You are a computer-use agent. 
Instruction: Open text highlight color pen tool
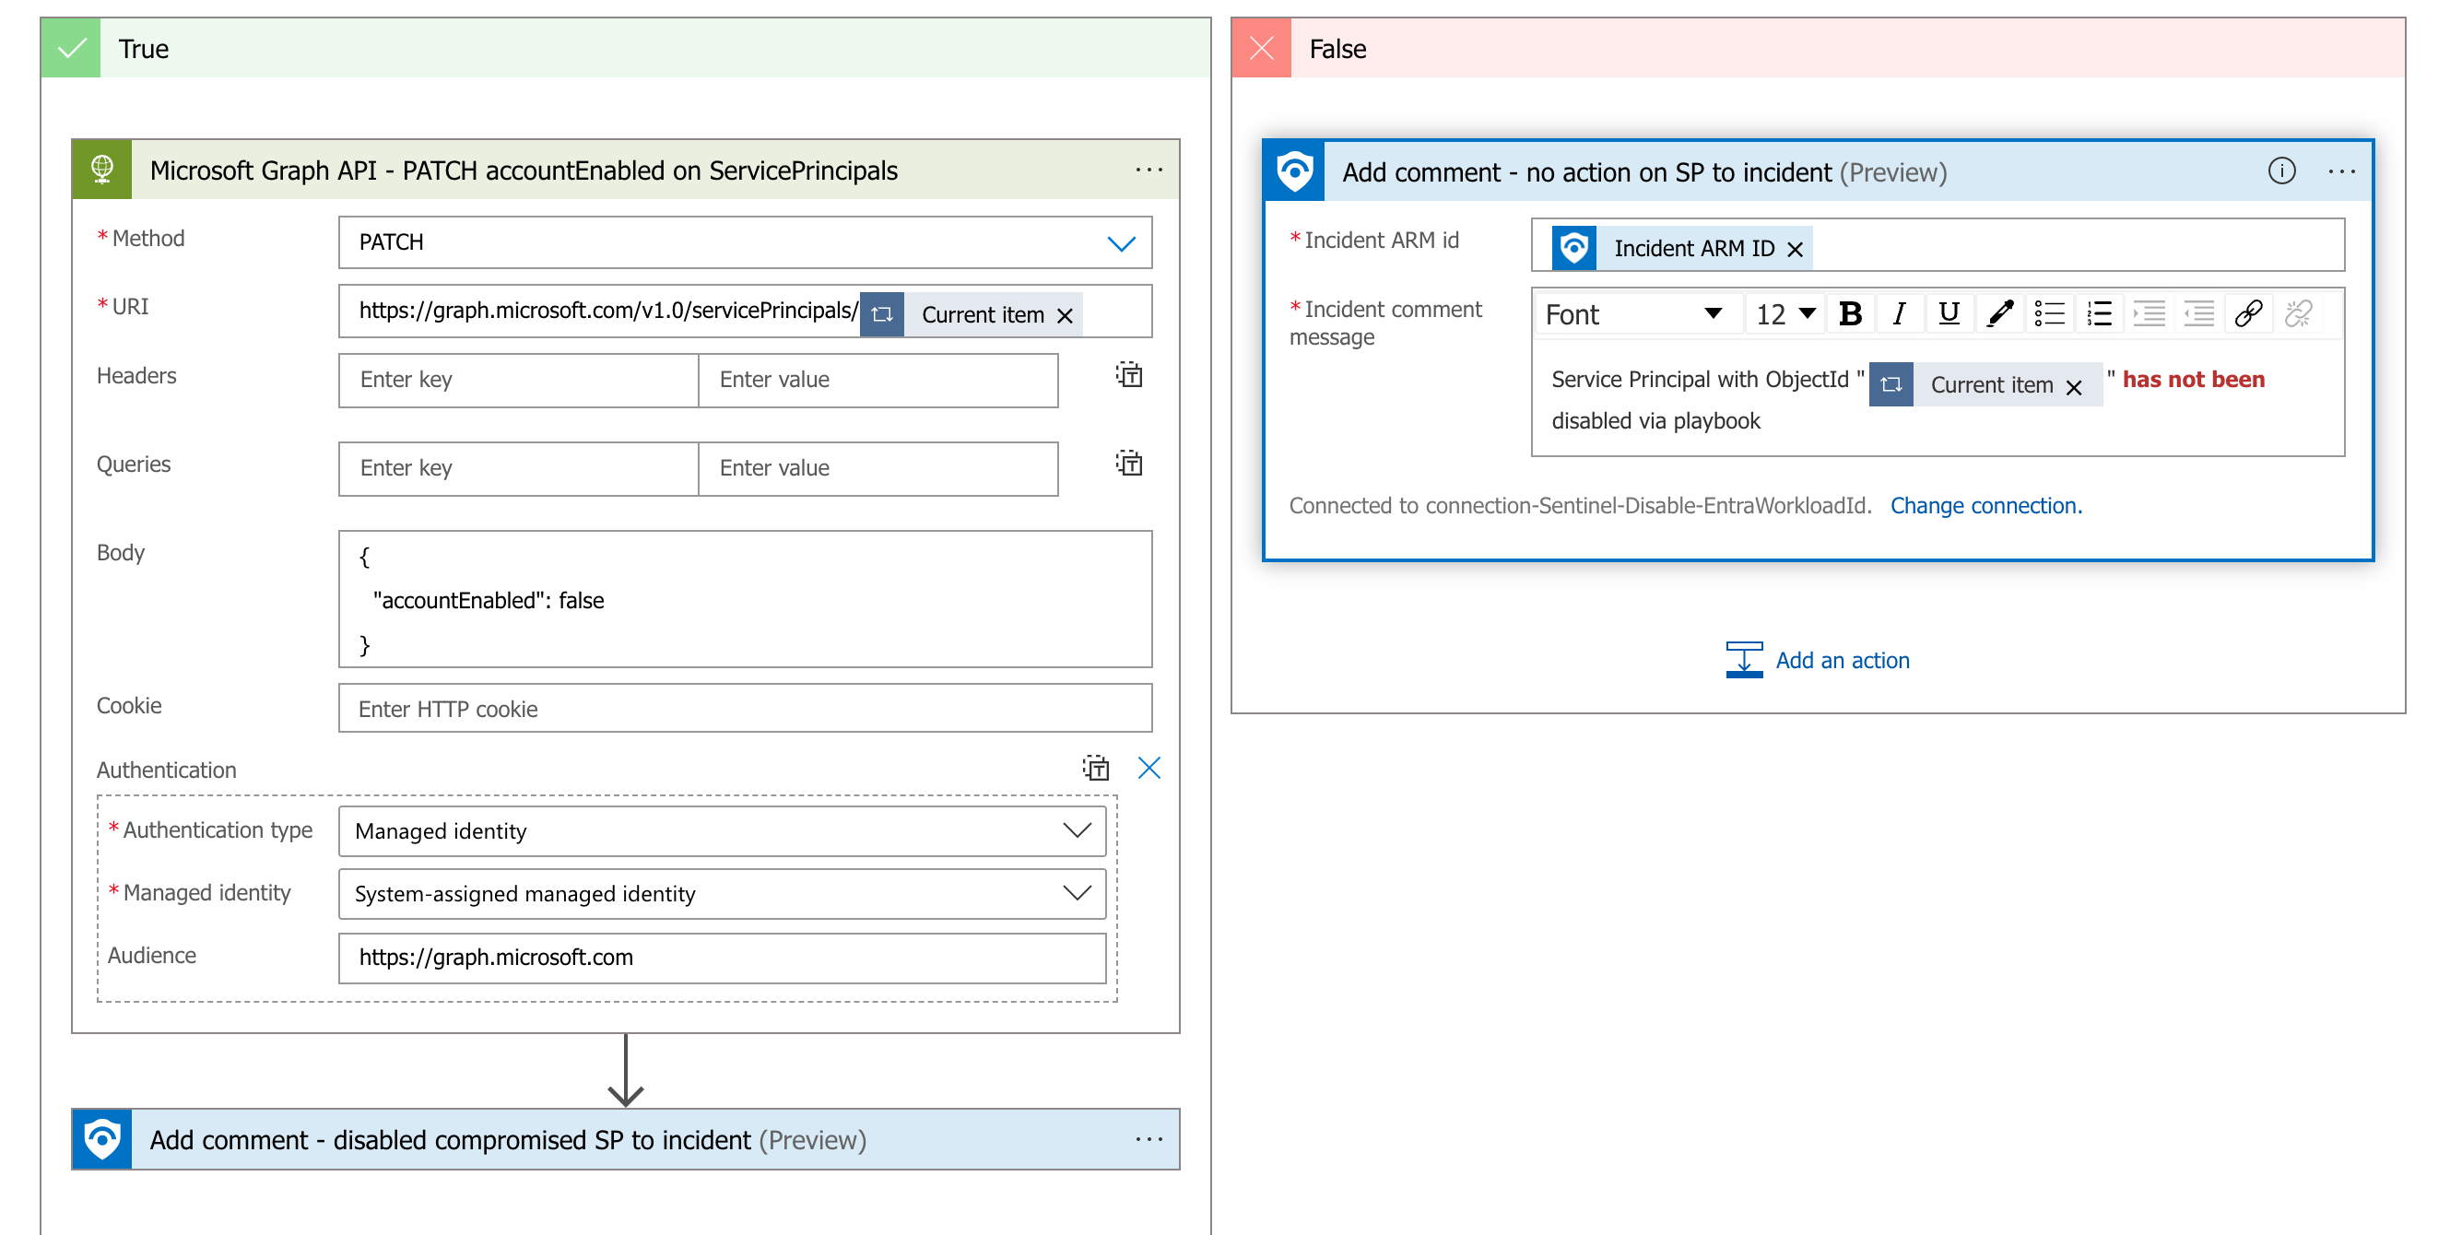click(1998, 313)
